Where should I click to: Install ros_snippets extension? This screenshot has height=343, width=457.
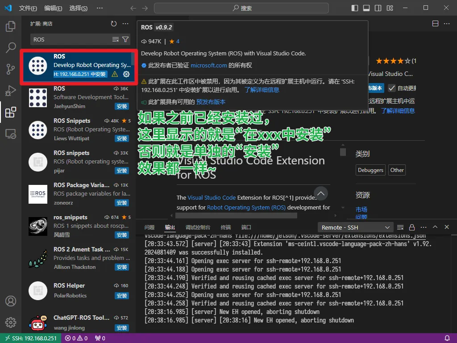[122, 235]
